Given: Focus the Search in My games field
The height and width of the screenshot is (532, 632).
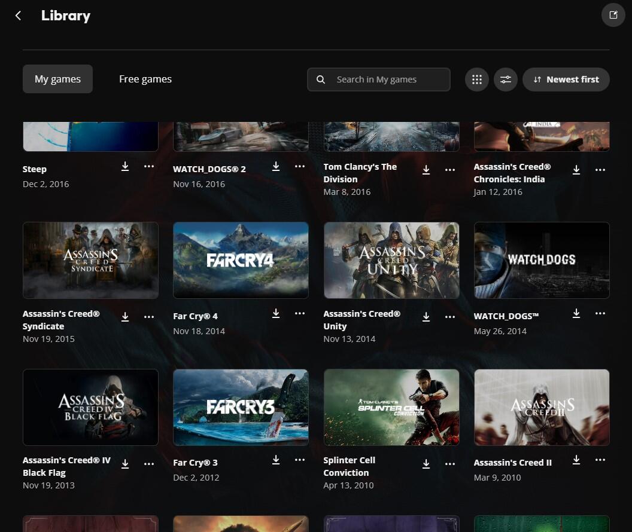Looking at the screenshot, I should pos(378,80).
